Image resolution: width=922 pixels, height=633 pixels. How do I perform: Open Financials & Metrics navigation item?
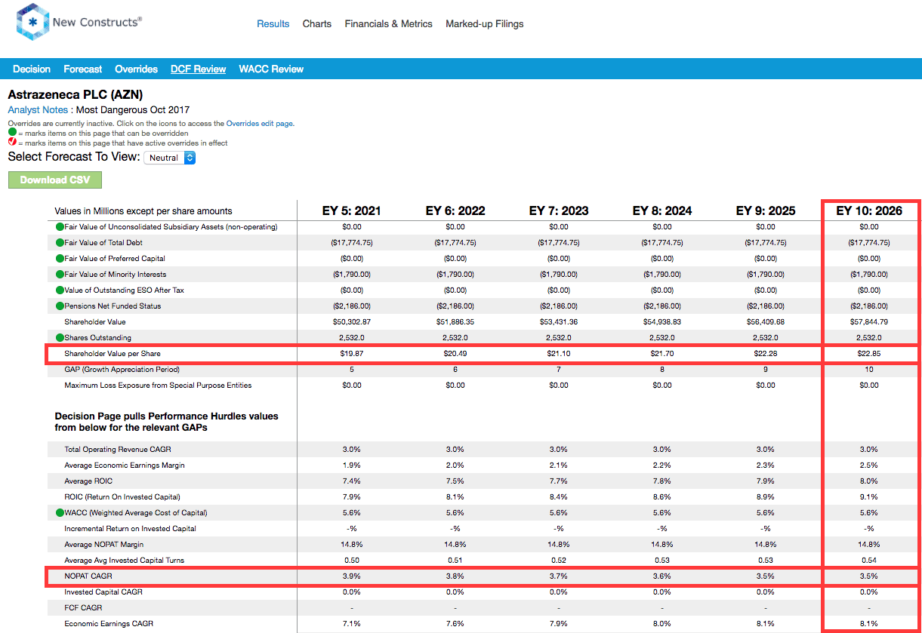coord(389,24)
